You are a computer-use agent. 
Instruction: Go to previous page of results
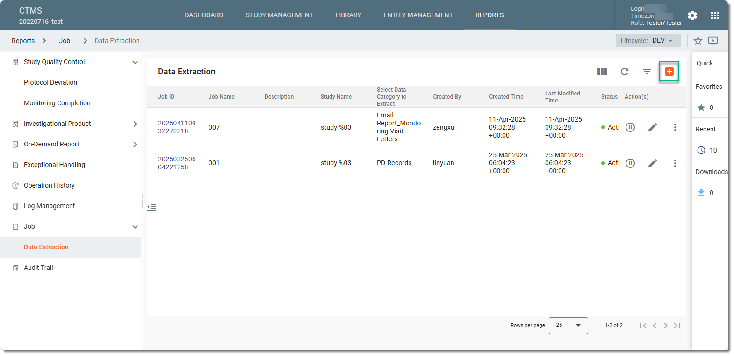coord(655,326)
